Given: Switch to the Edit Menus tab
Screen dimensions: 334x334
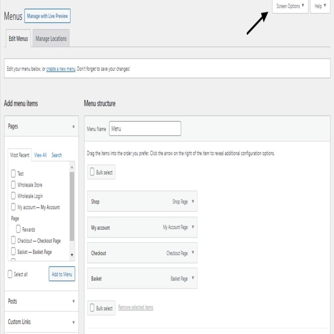Looking at the screenshot, I should coord(18,38).
